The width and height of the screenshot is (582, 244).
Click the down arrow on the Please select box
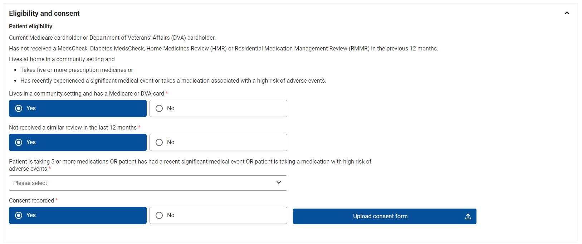pyautogui.click(x=279, y=182)
